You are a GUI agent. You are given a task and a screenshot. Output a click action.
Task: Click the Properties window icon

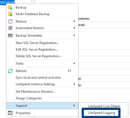(10, 113)
